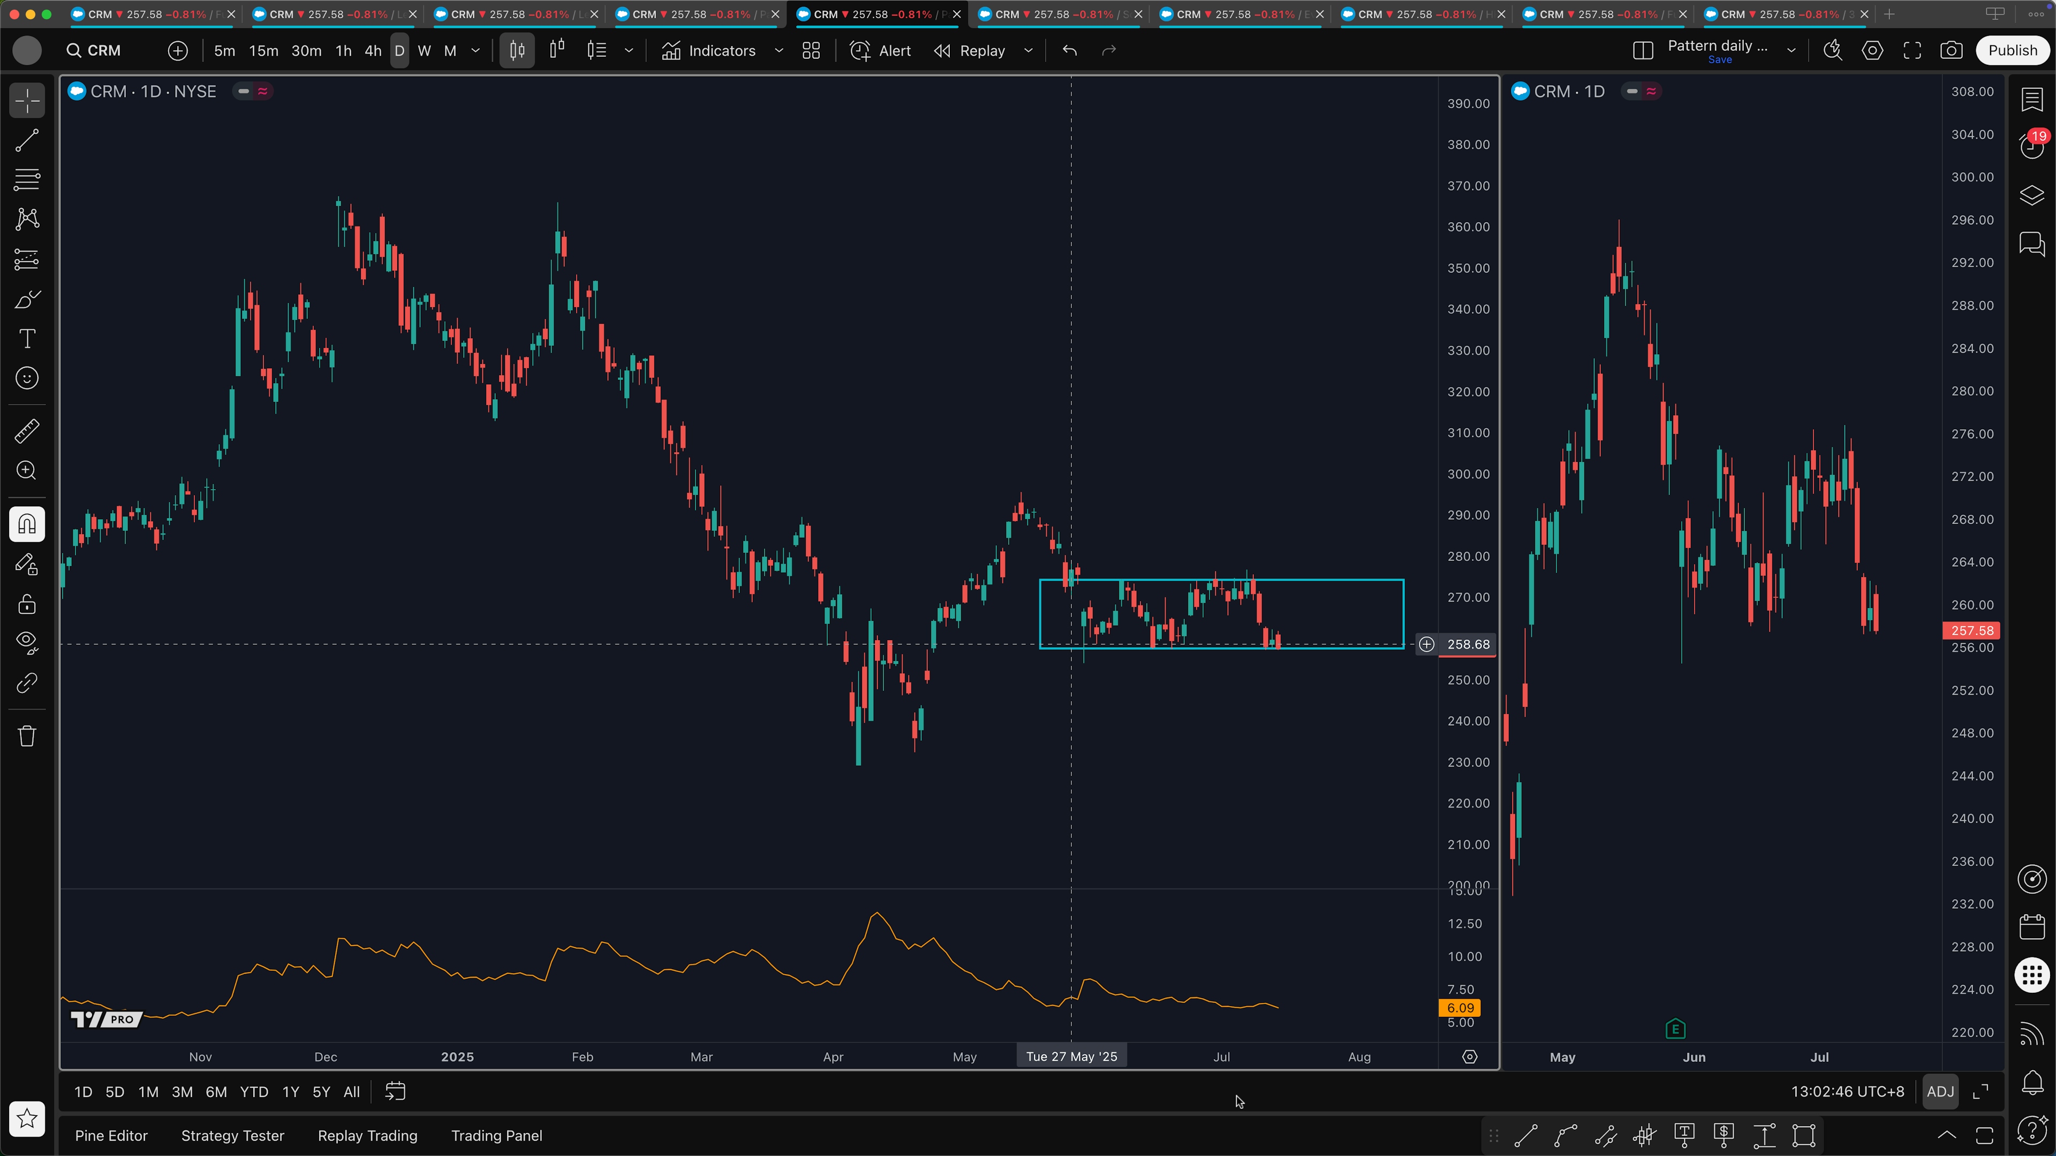Image resolution: width=2056 pixels, height=1156 pixels.
Task: Open the Trading Panel tab
Action: pyautogui.click(x=496, y=1135)
